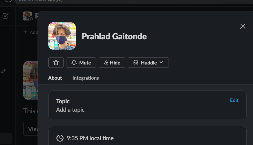Click Add a bookmark in the background
The height and width of the screenshot is (145, 253).
pyautogui.click(x=30, y=32)
